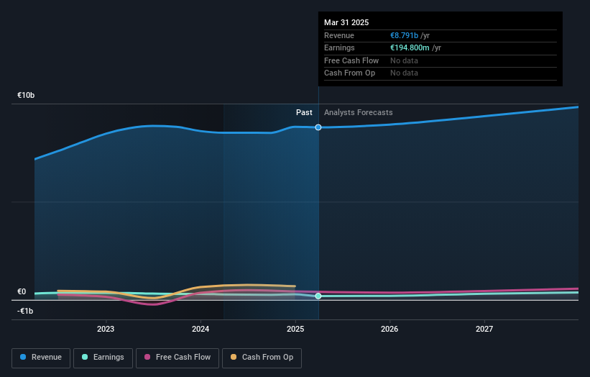Click the €8.791b revenue value
This screenshot has height=377, width=590.
tap(404, 35)
